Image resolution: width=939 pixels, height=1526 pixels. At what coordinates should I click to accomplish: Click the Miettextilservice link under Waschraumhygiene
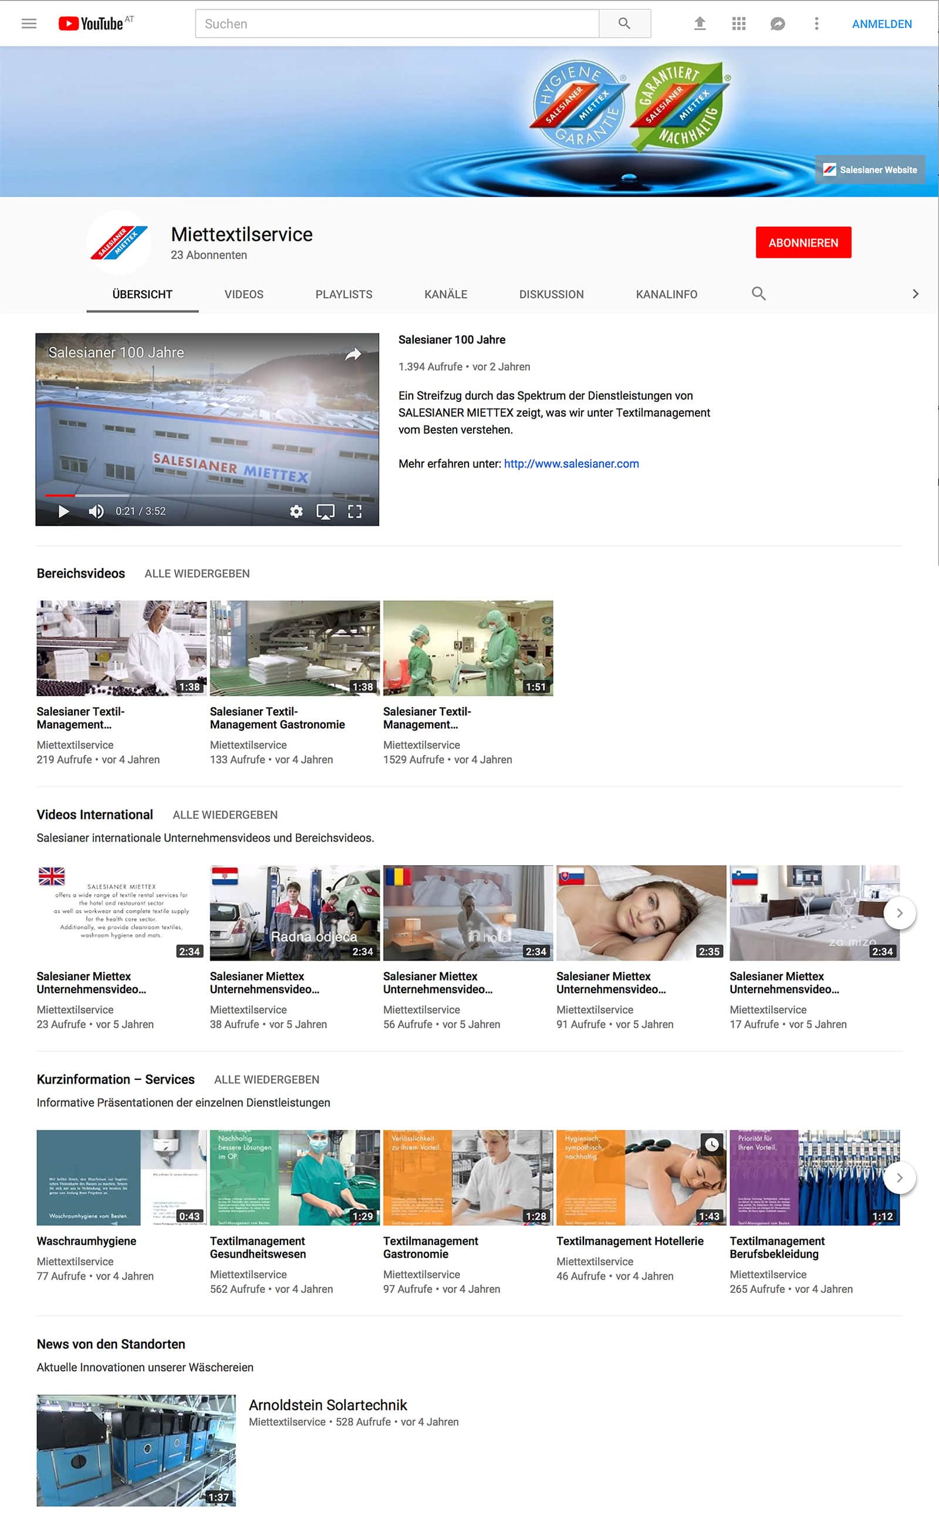(x=75, y=1261)
